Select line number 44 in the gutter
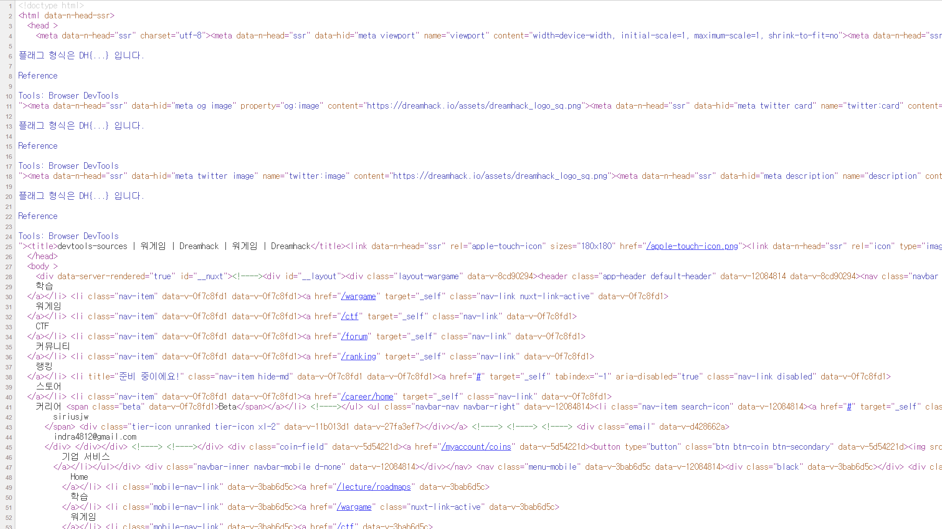The image size is (942, 529). pos(9,437)
